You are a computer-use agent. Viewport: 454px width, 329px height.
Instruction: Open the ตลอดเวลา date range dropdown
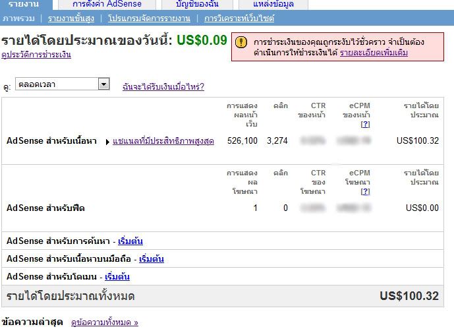point(103,84)
